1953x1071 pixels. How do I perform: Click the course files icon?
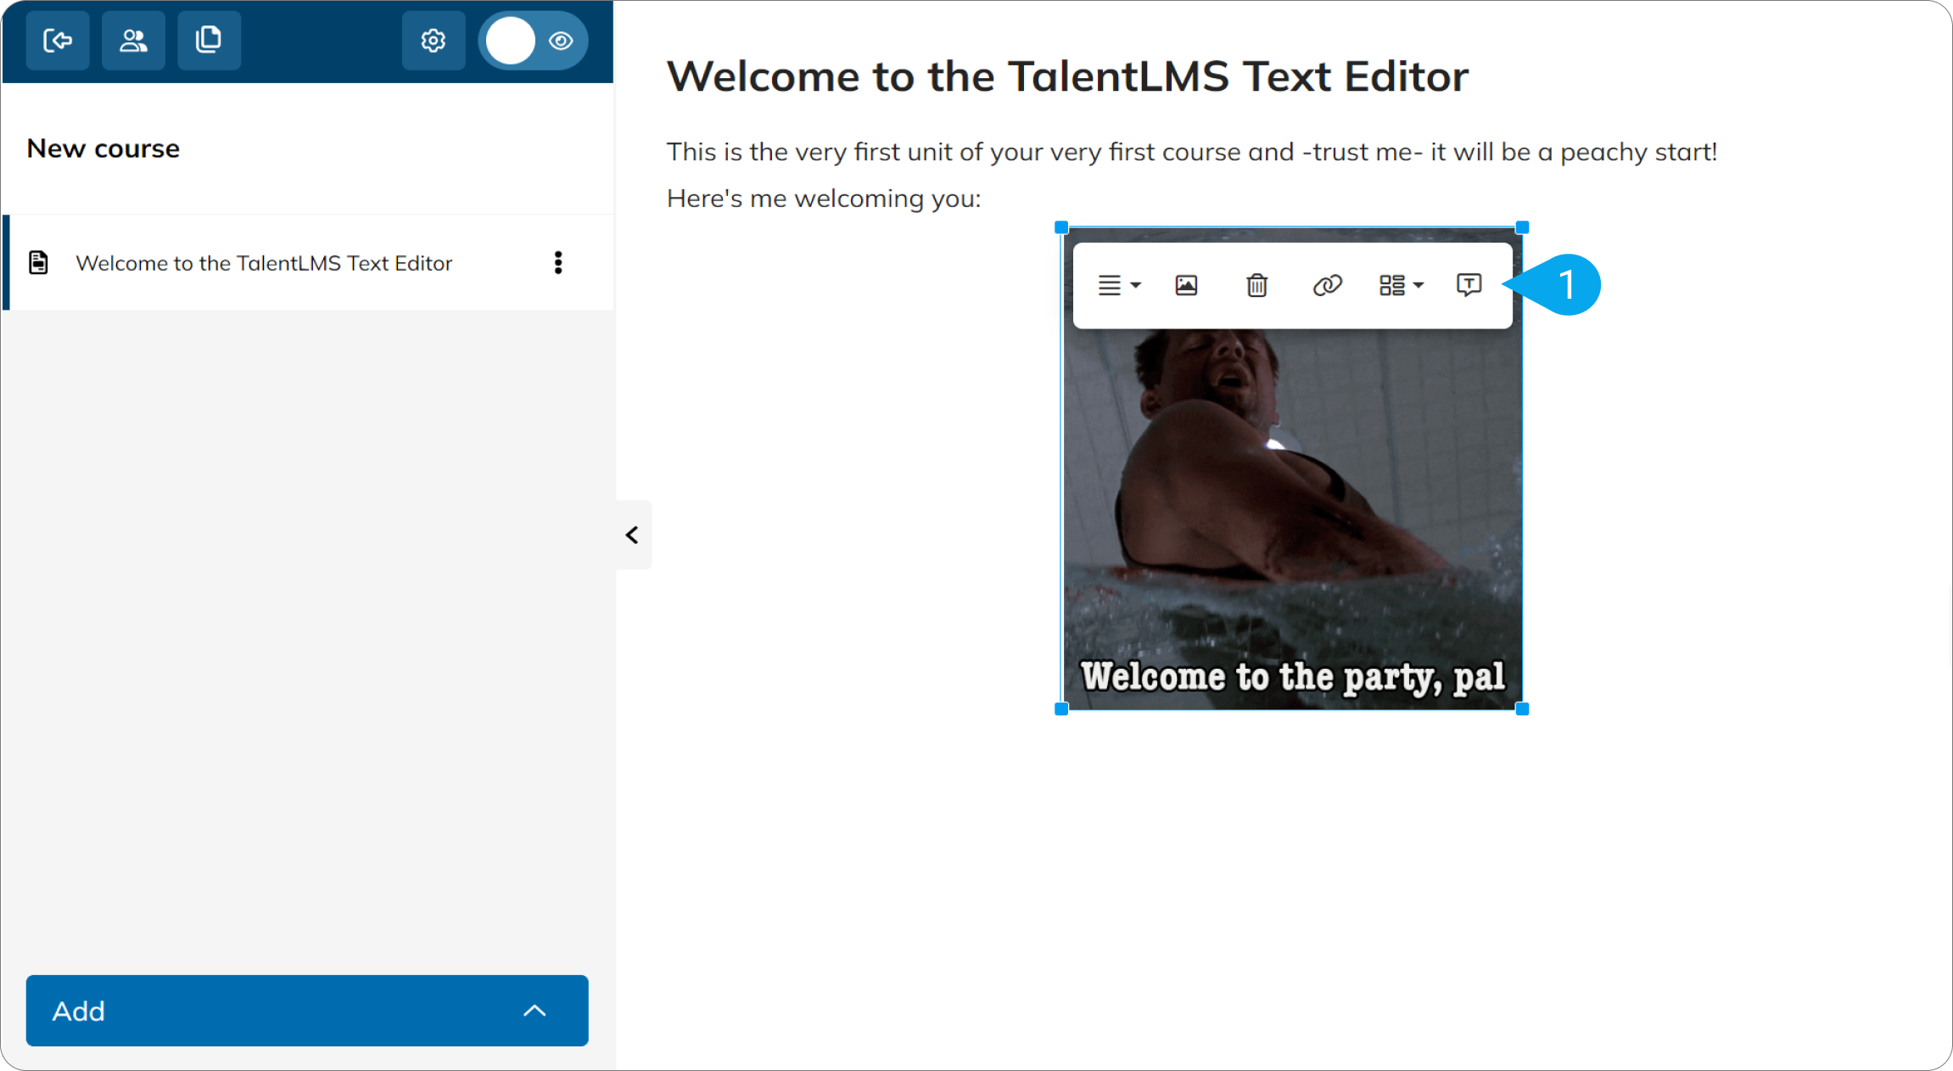(209, 41)
